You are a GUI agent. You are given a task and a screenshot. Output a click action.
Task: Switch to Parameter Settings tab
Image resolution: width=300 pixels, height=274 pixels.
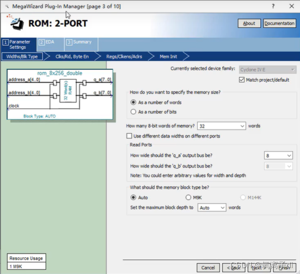coord(19,45)
